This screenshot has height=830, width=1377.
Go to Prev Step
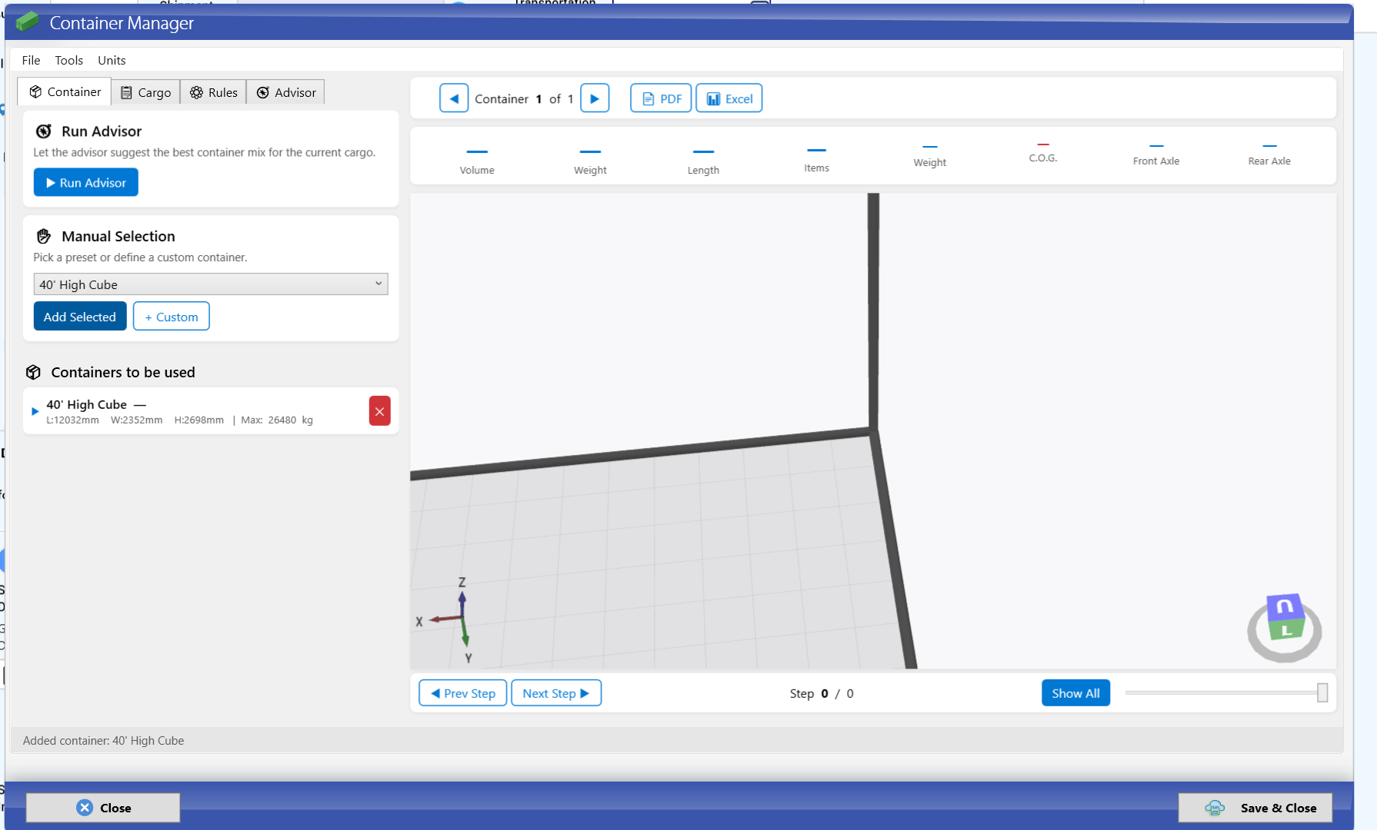click(x=463, y=693)
